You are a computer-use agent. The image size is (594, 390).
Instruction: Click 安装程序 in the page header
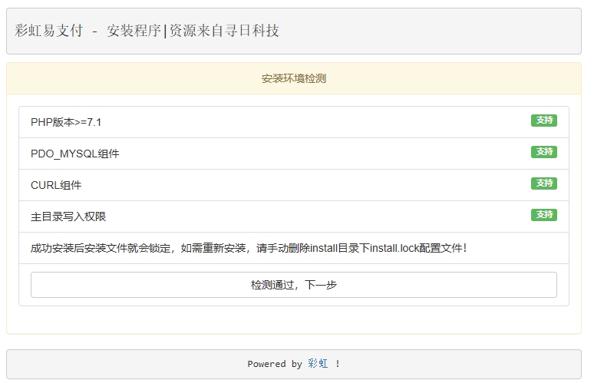134,31
